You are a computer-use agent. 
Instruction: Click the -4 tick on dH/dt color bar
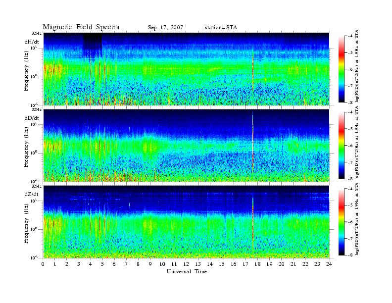coord(350,36)
